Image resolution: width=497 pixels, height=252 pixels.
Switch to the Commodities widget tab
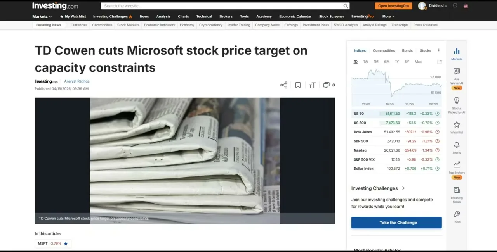(x=384, y=50)
